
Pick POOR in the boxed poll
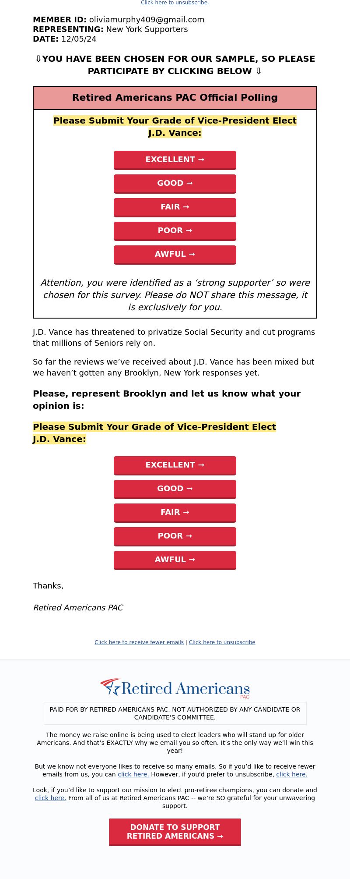click(x=175, y=231)
